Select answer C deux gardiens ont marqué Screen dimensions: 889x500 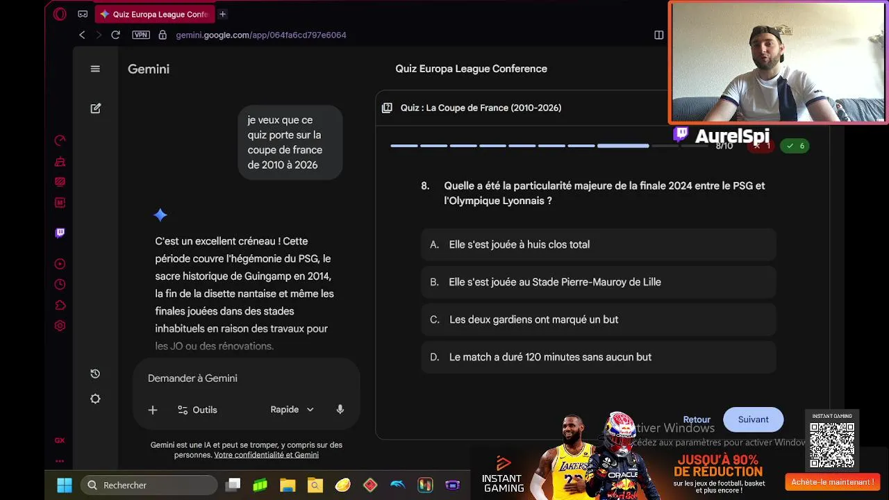(x=598, y=319)
